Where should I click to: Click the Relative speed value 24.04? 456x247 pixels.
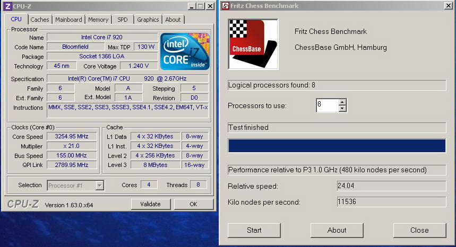coord(391,186)
